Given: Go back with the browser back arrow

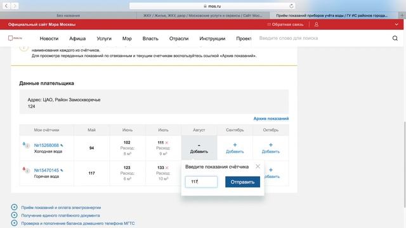Looking at the screenshot, I should coord(6,6).
